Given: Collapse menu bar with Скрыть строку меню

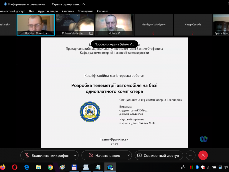Looking at the screenshot, I should tap(68, 4).
